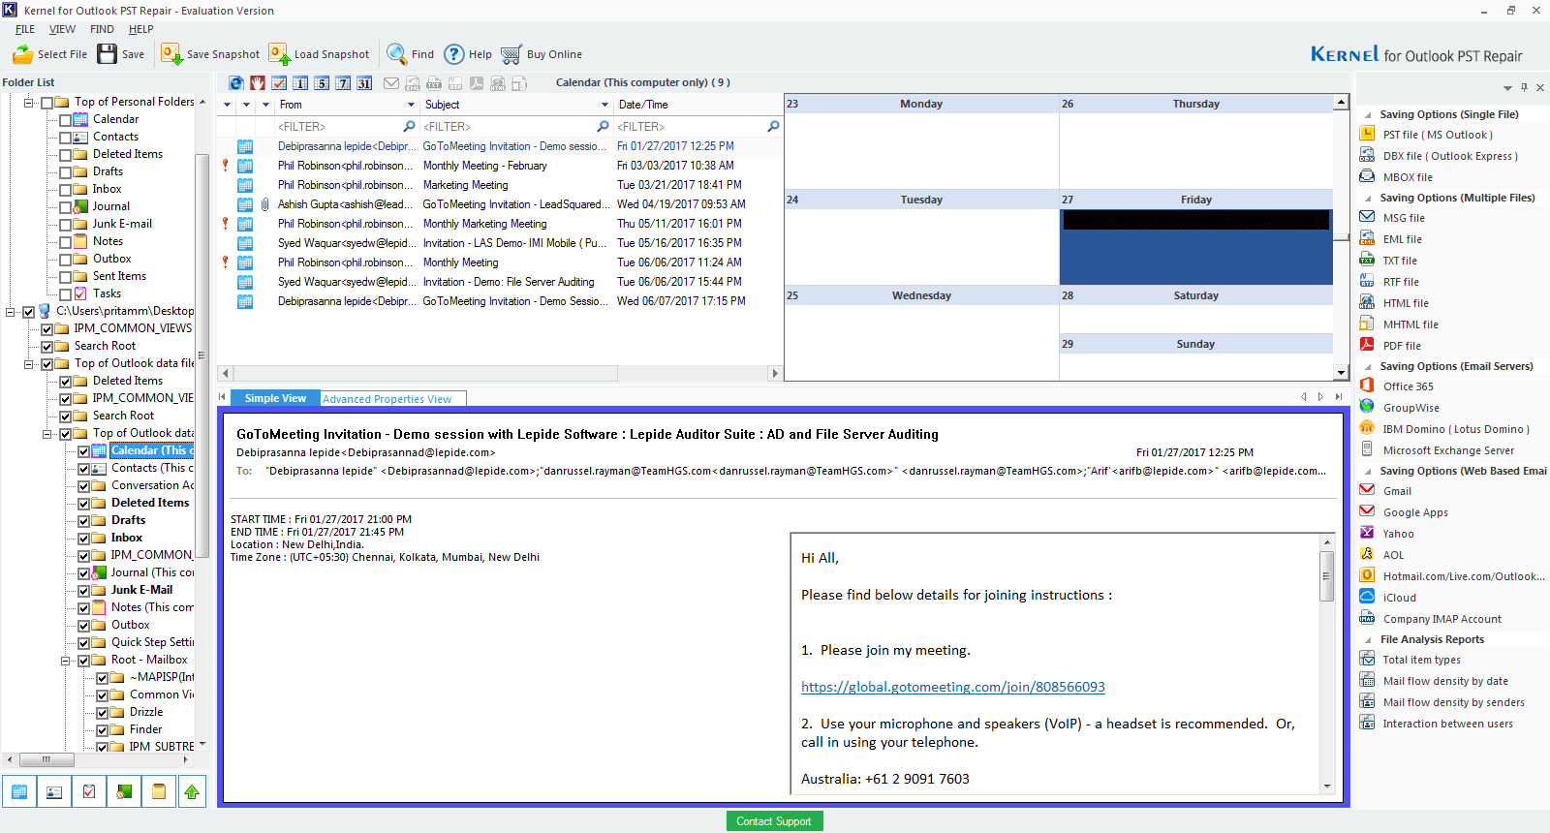Click the Contact Support button
This screenshot has height=833, width=1550.
tap(774, 821)
